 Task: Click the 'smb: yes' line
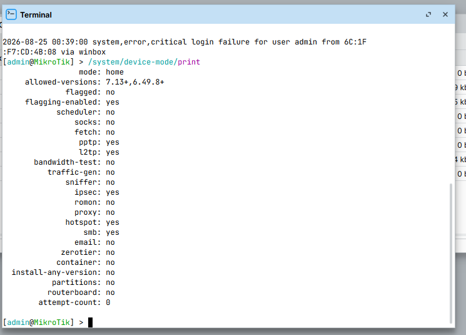tap(101, 232)
